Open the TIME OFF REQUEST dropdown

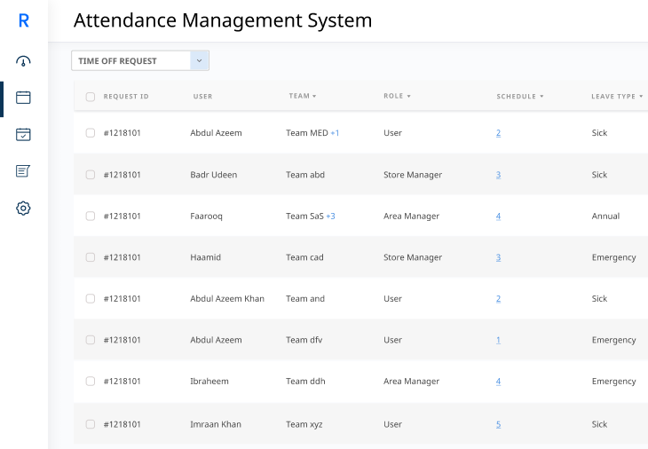[140, 60]
